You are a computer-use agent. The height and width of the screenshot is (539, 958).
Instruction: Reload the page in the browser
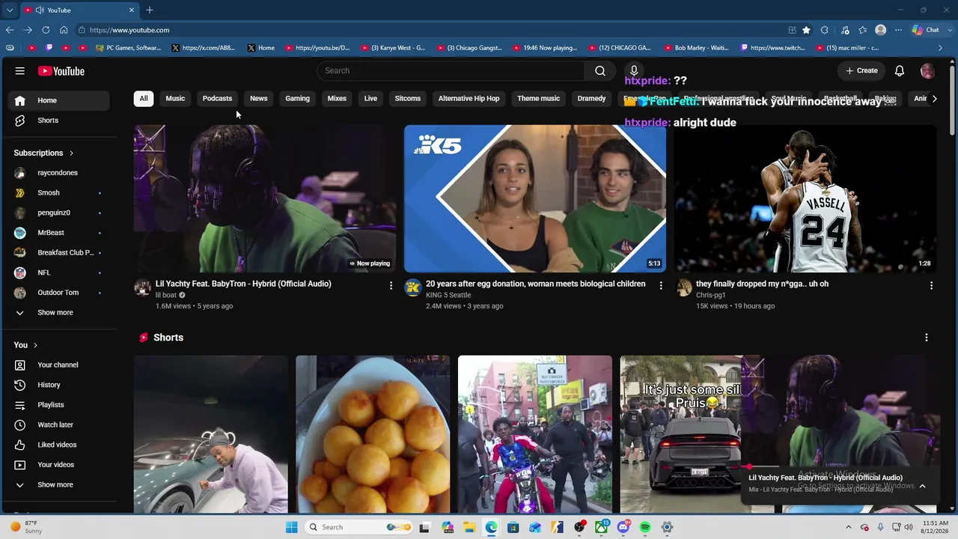tap(46, 30)
